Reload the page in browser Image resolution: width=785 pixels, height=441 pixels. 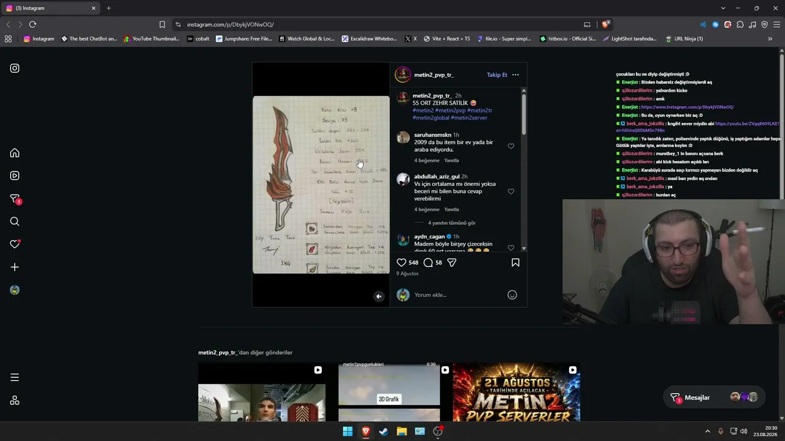pos(33,24)
